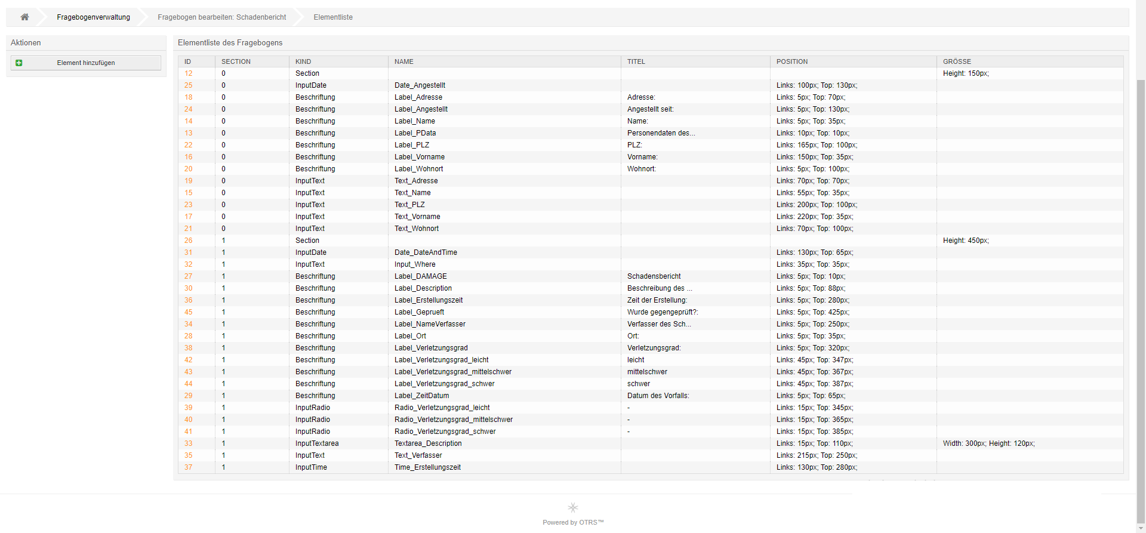Open element ID 25
1146x533 pixels.
[189, 85]
